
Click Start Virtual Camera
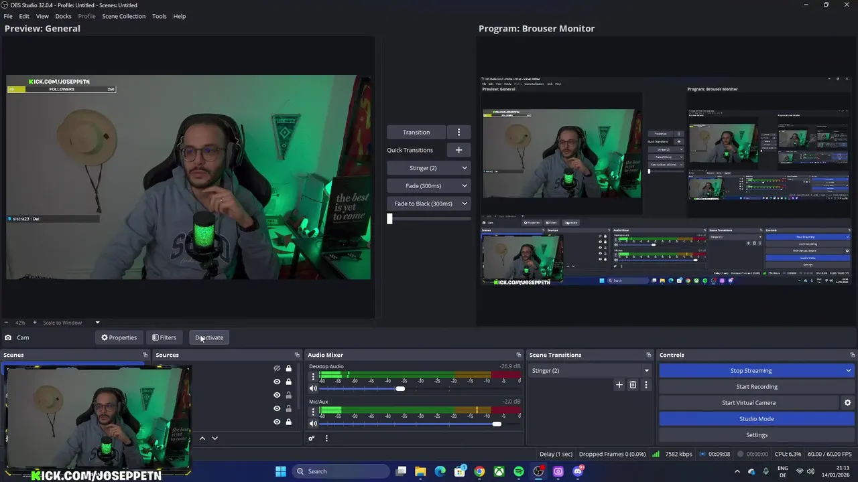tap(749, 402)
